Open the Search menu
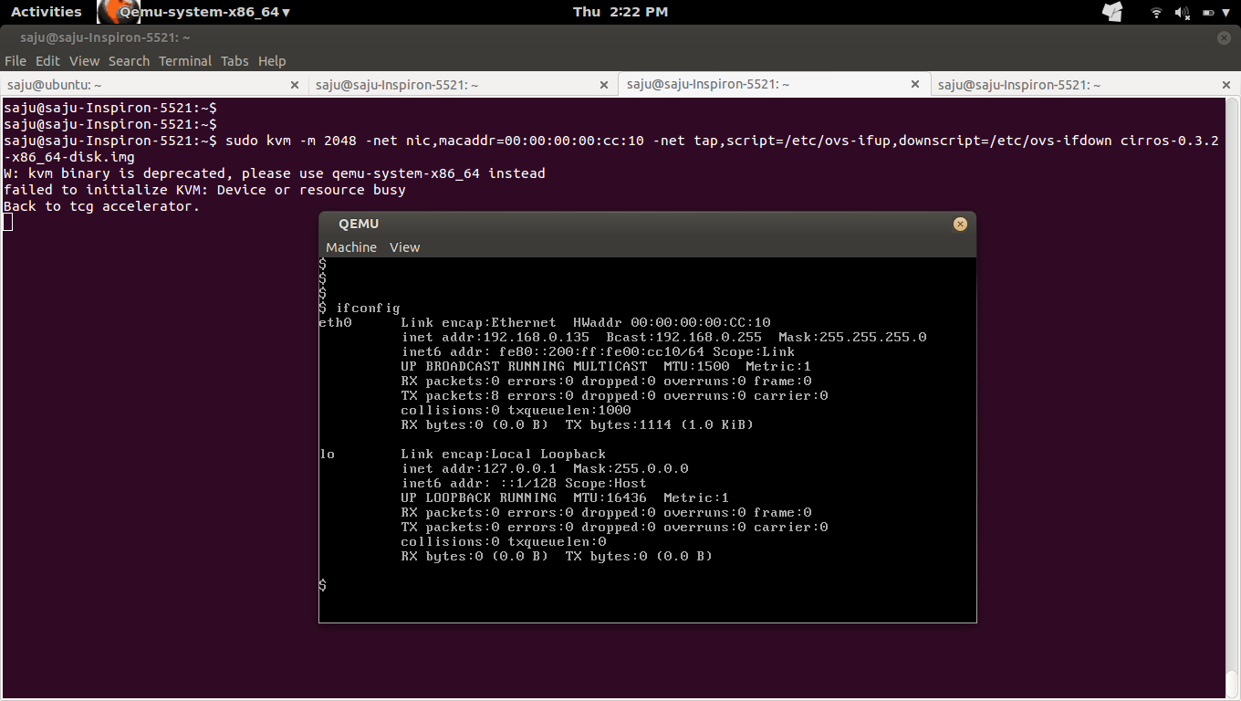 129,61
